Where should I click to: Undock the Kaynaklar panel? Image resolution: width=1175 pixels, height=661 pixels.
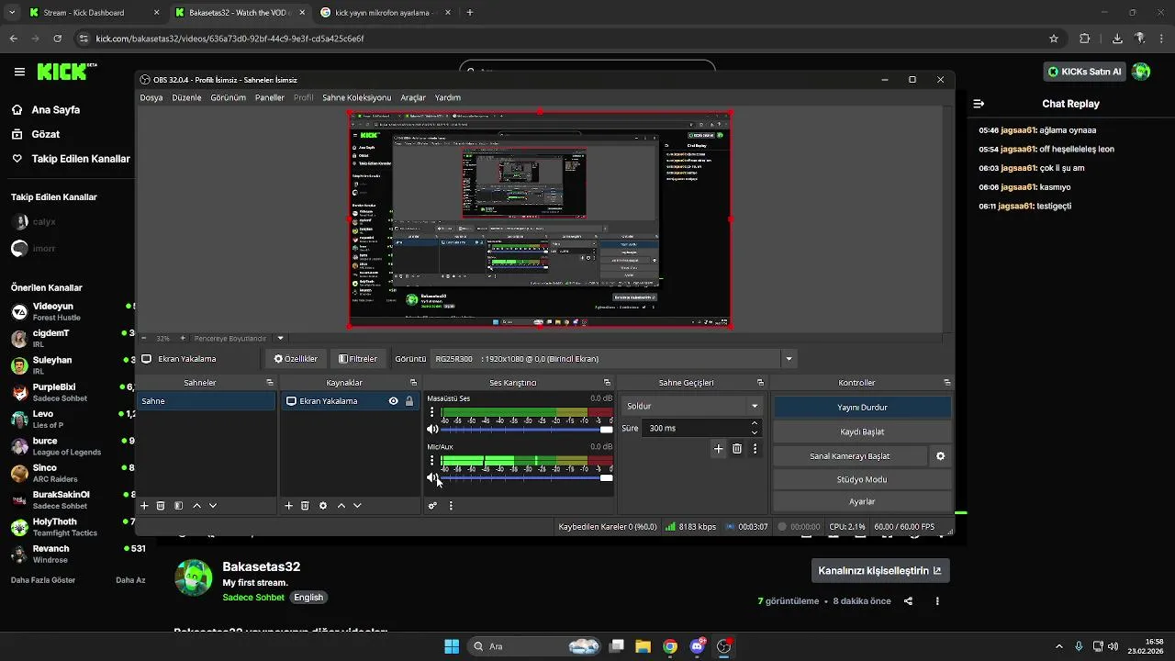tap(413, 383)
